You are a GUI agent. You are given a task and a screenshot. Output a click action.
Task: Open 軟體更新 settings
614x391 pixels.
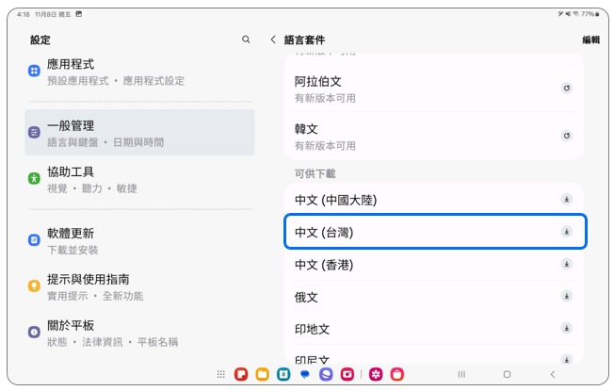pos(139,240)
